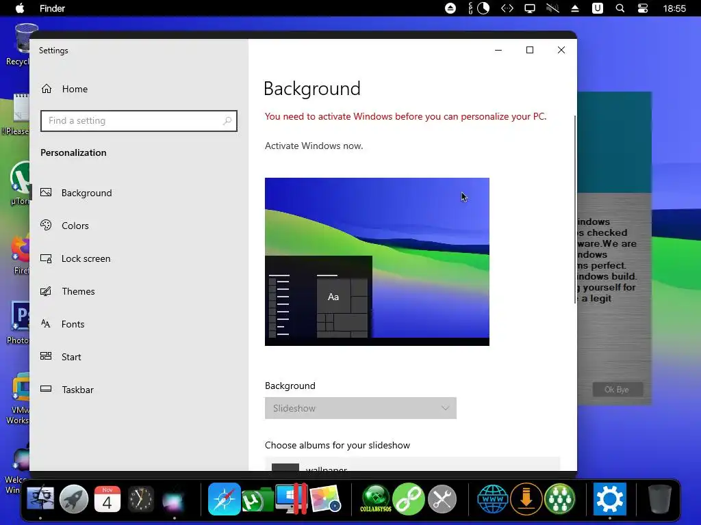Close the Settings window
The height and width of the screenshot is (525, 701).
click(561, 50)
